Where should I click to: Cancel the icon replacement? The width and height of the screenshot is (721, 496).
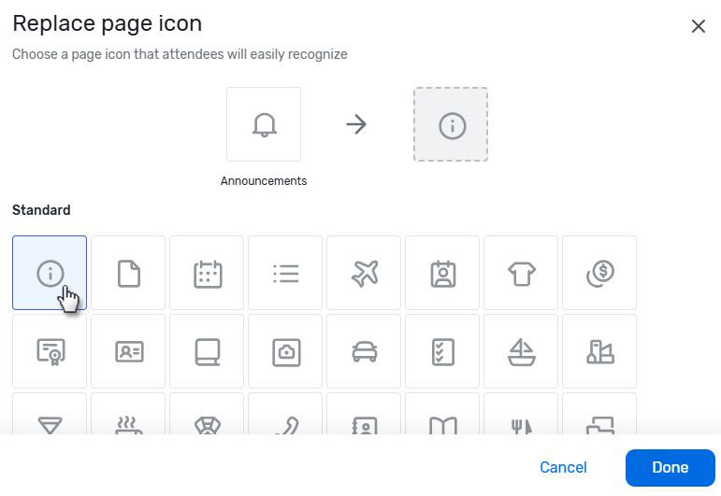(563, 467)
